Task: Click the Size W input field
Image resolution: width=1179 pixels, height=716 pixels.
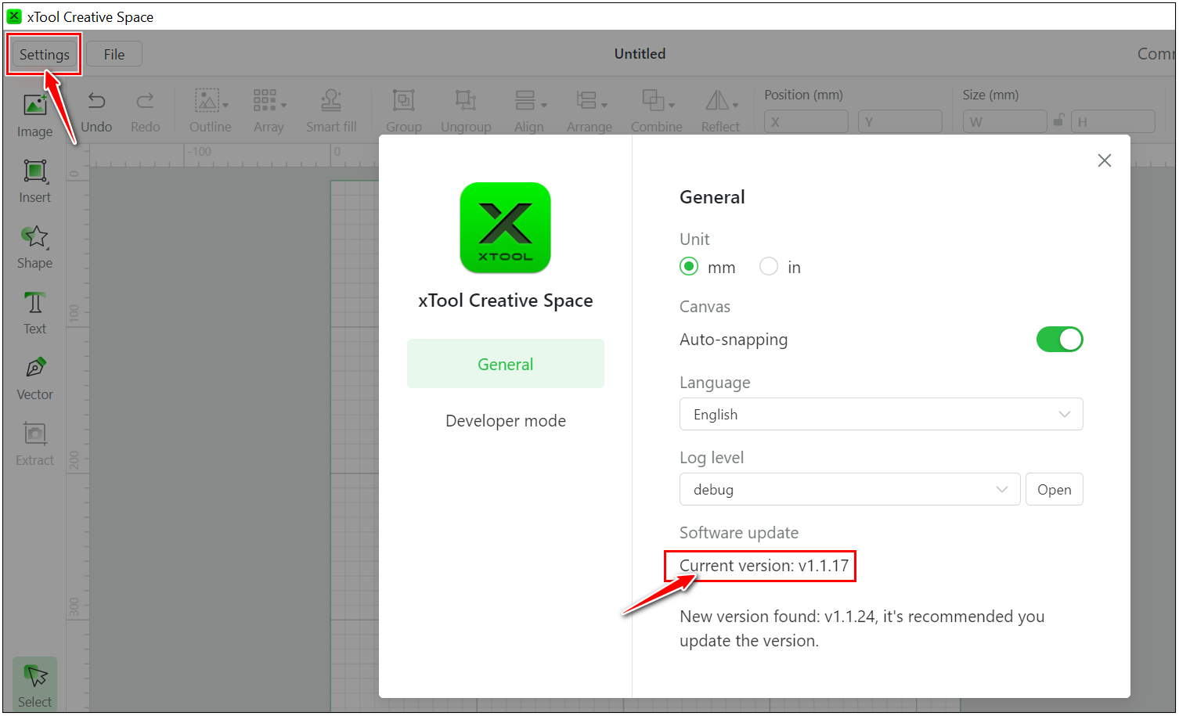Action: (x=1004, y=121)
